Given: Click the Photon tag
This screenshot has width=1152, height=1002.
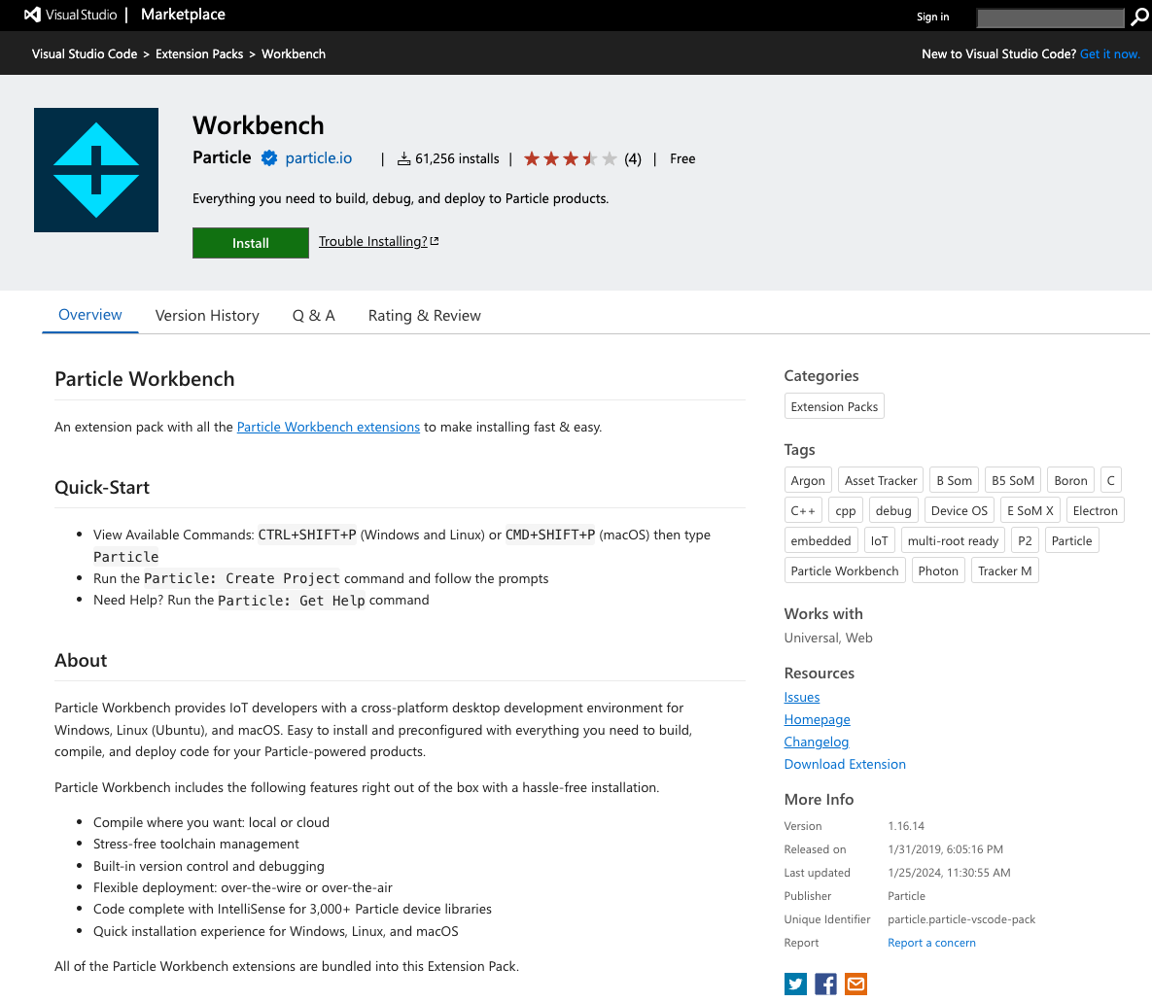Looking at the screenshot, I should tap(938, 570).
